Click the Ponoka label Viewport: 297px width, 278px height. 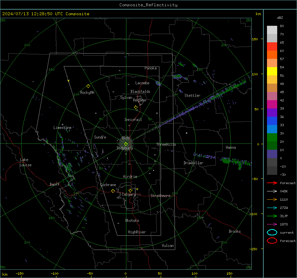click(x=150, y=68)
